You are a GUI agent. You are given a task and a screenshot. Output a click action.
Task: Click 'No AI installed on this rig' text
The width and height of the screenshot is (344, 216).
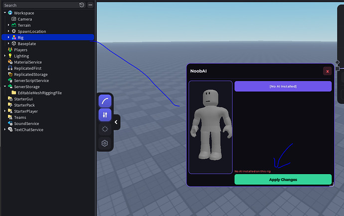click(x=252, y=171)
